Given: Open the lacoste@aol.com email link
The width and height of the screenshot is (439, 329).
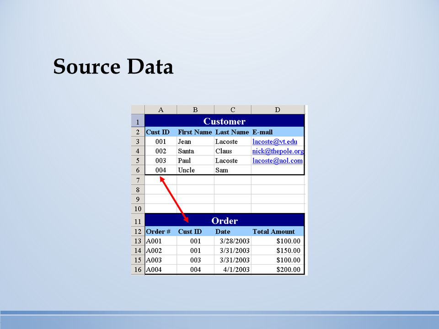Looking at the screenshot, I should click(x=278, y=160).
